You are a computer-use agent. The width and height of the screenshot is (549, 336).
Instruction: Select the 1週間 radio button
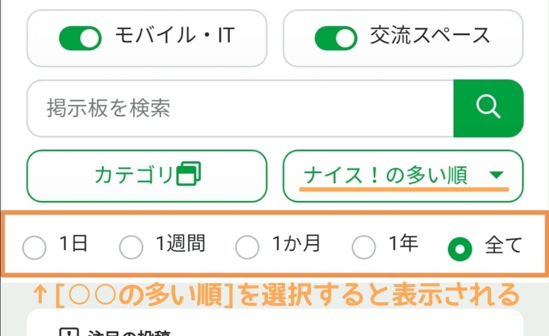tap(131, 248)
